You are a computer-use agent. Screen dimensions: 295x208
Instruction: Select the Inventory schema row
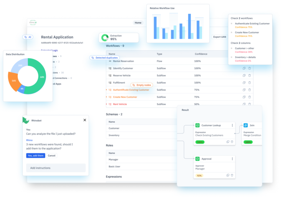tap(141, 135)
